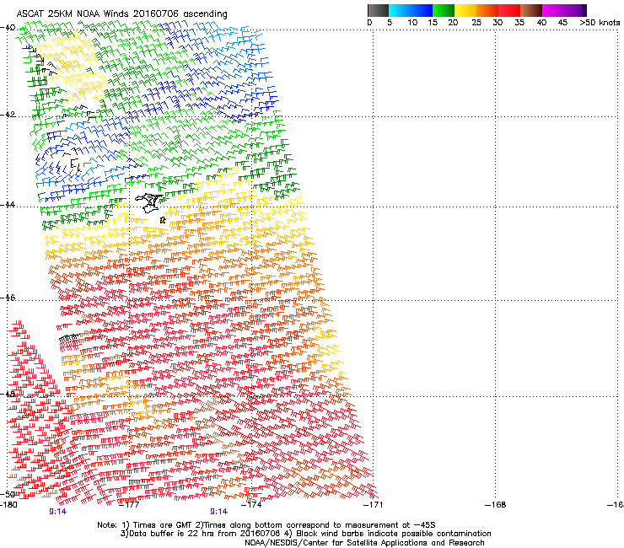Click the note line starting "Note: 1) Times are GMT"
The width and height of the screenshot is (624, 548).
point(266,525)
